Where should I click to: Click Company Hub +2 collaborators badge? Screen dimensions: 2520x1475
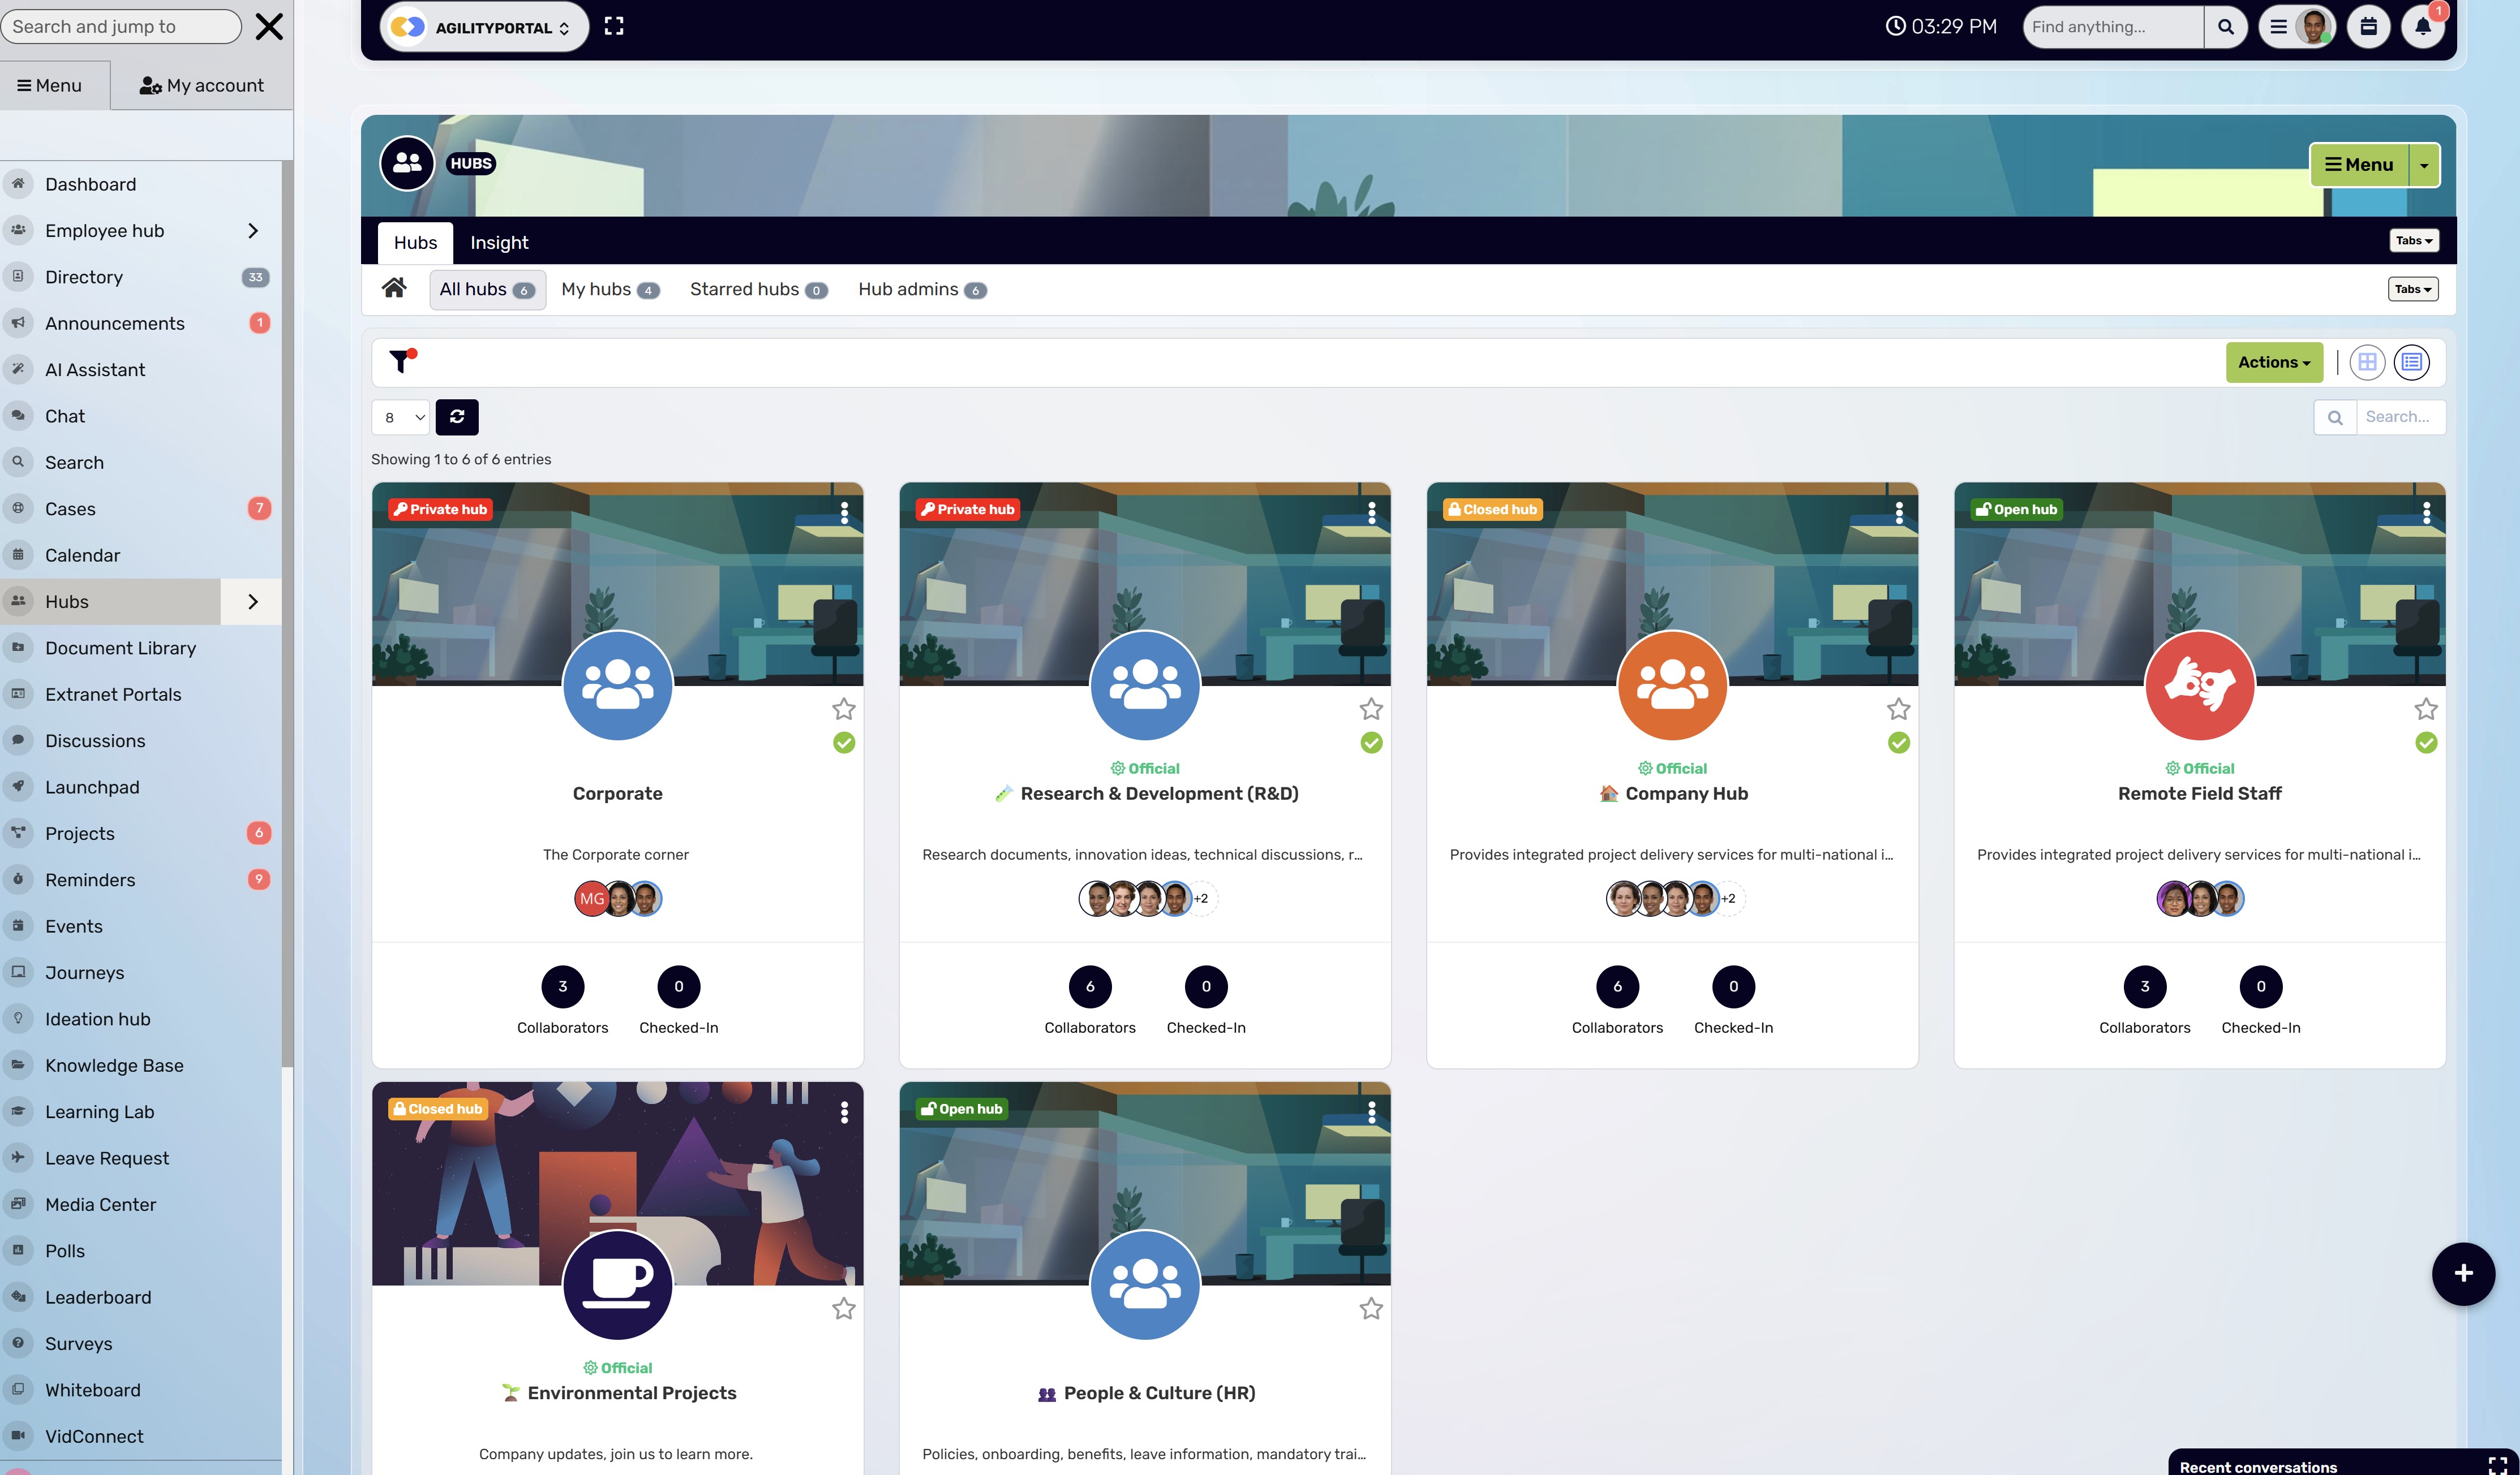pyautogui.click(x=1728, y=898)
